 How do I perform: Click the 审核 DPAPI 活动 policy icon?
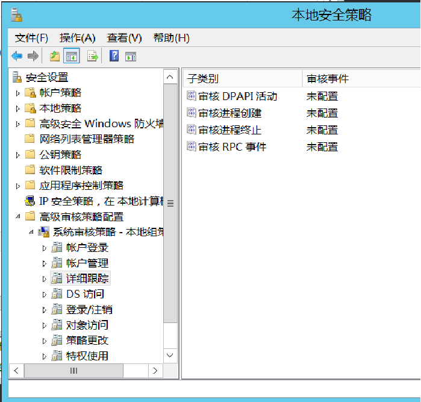(191, 96)
